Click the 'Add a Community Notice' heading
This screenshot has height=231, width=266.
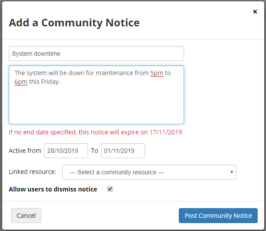(74, 23)
